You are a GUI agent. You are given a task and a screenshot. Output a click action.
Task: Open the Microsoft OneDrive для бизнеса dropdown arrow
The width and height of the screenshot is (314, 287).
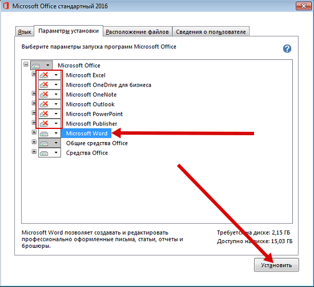(56, 84)
